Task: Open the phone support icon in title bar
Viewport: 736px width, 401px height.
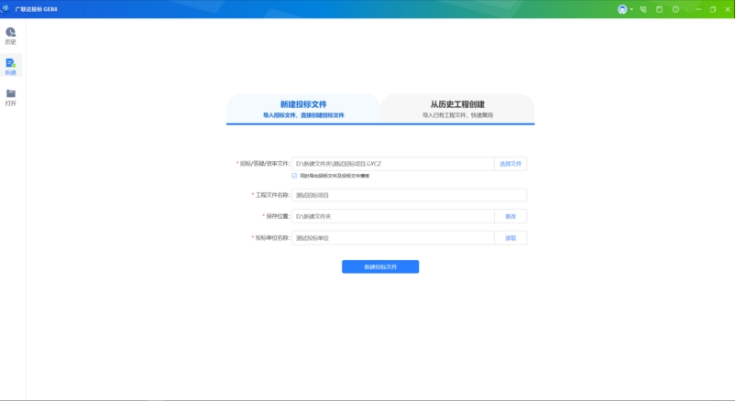Action: click(643, 9)
